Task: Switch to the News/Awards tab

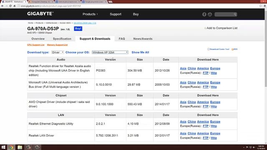Action: click(x=143, y=39)
